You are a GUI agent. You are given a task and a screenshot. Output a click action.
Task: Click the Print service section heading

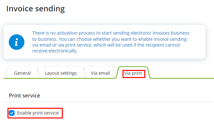pos(24,95)
